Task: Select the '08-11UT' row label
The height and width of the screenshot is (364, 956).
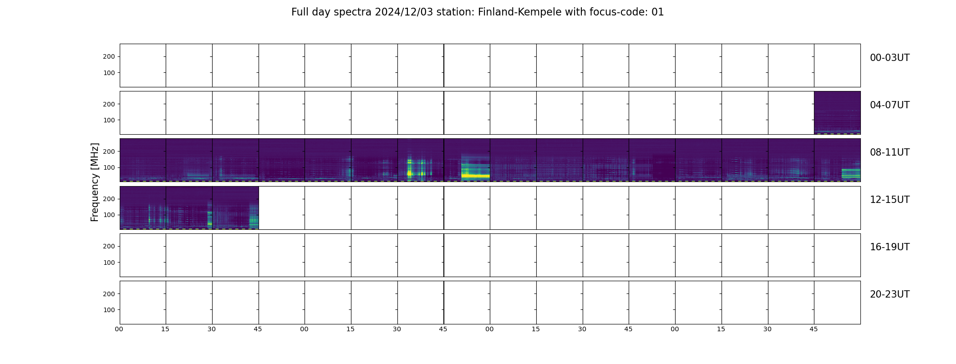Action: pos(890,152)
